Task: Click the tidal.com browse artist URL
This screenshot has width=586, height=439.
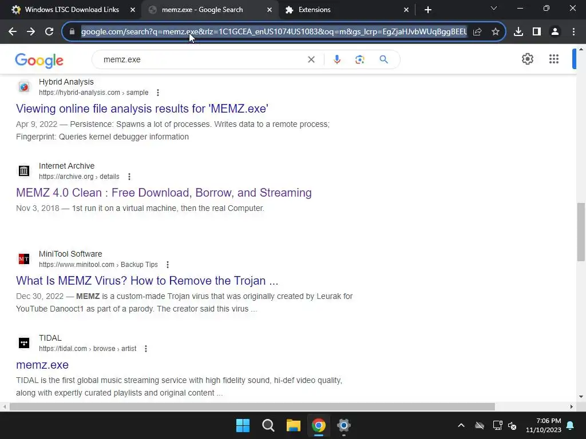Action: 88,349
